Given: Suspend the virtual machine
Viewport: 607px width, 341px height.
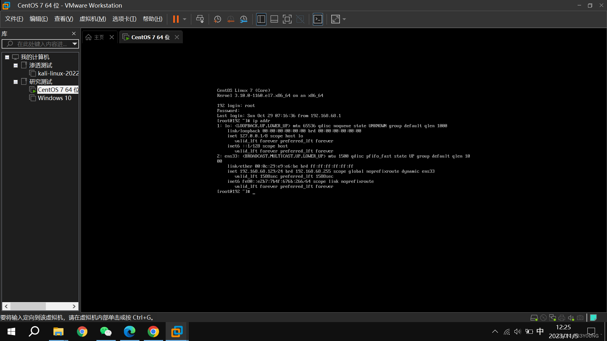Looking at the screenshot, I should pyautogui.click(x=176, y=19).
